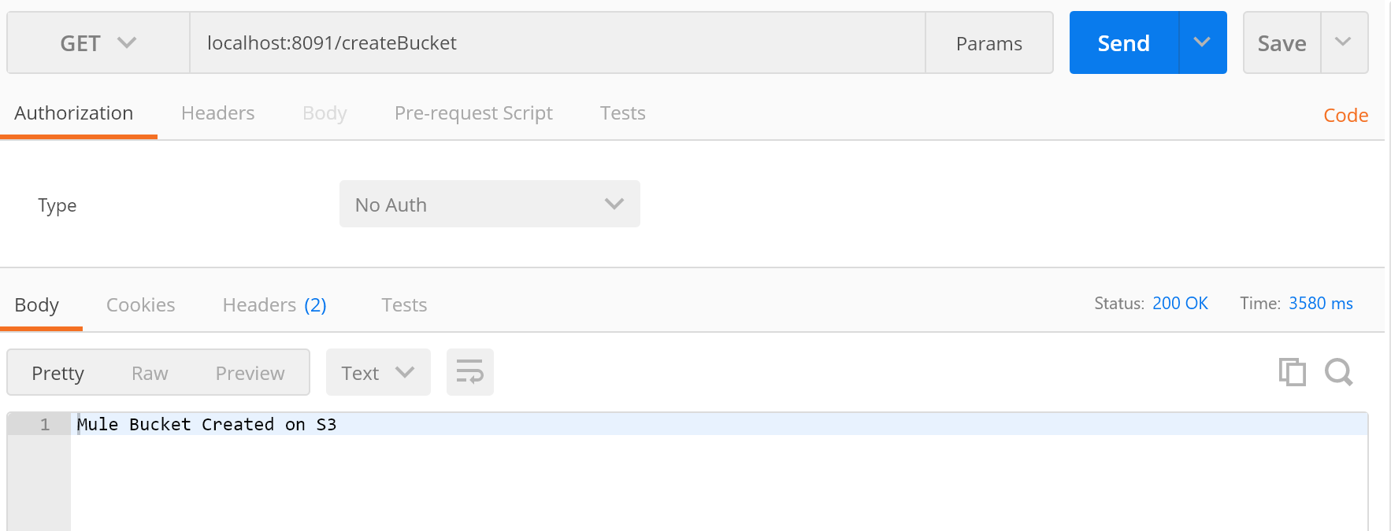
Task: Open the GET method dropdown
Action: [98, 43]
